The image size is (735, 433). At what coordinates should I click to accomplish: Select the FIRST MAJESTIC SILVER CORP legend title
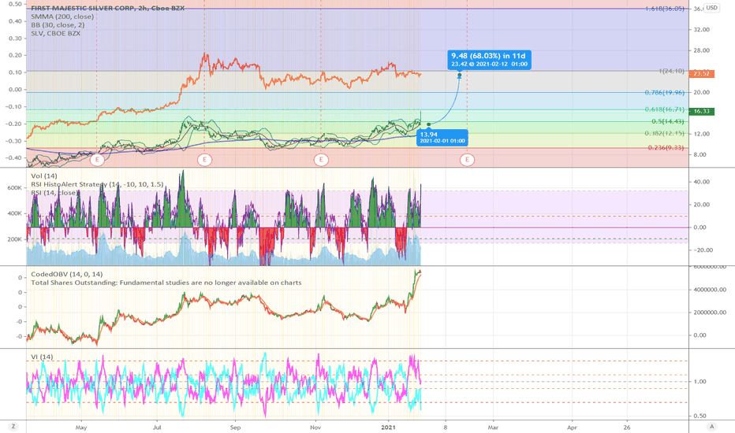point(107,8)
